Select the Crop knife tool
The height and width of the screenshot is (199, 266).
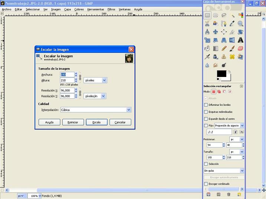tap(232, 32)
